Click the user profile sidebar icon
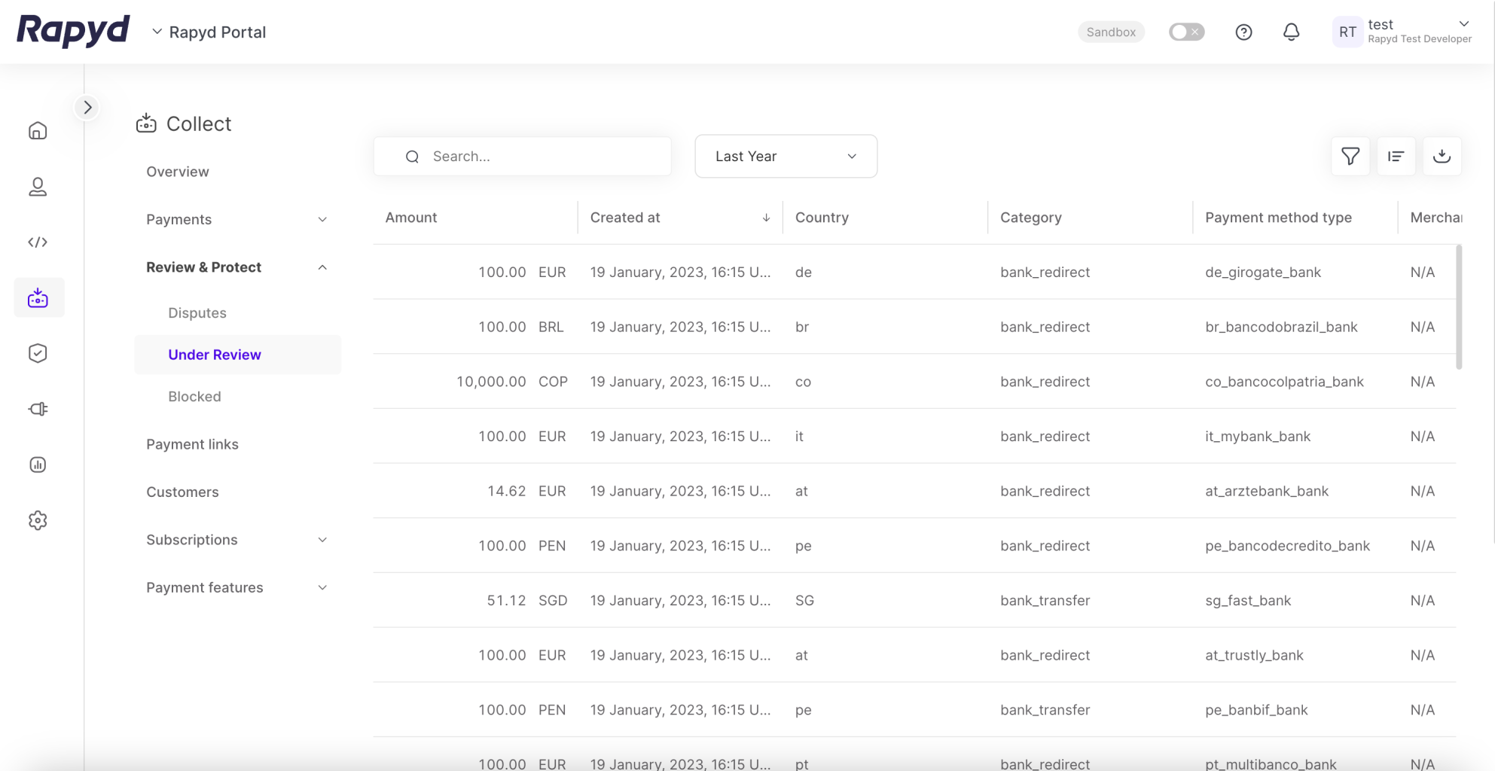Screen dimensions: 1495x771 point(38,187)
